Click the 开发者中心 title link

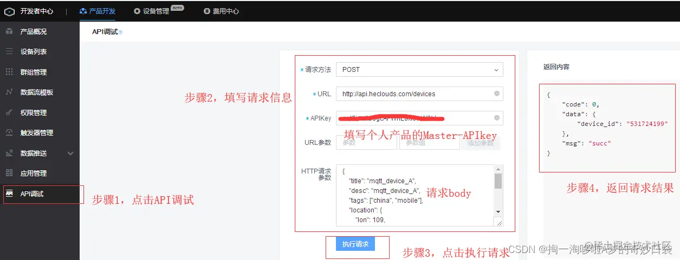36,11
